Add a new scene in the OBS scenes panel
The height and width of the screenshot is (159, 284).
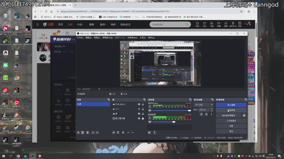tap(78, 132)
